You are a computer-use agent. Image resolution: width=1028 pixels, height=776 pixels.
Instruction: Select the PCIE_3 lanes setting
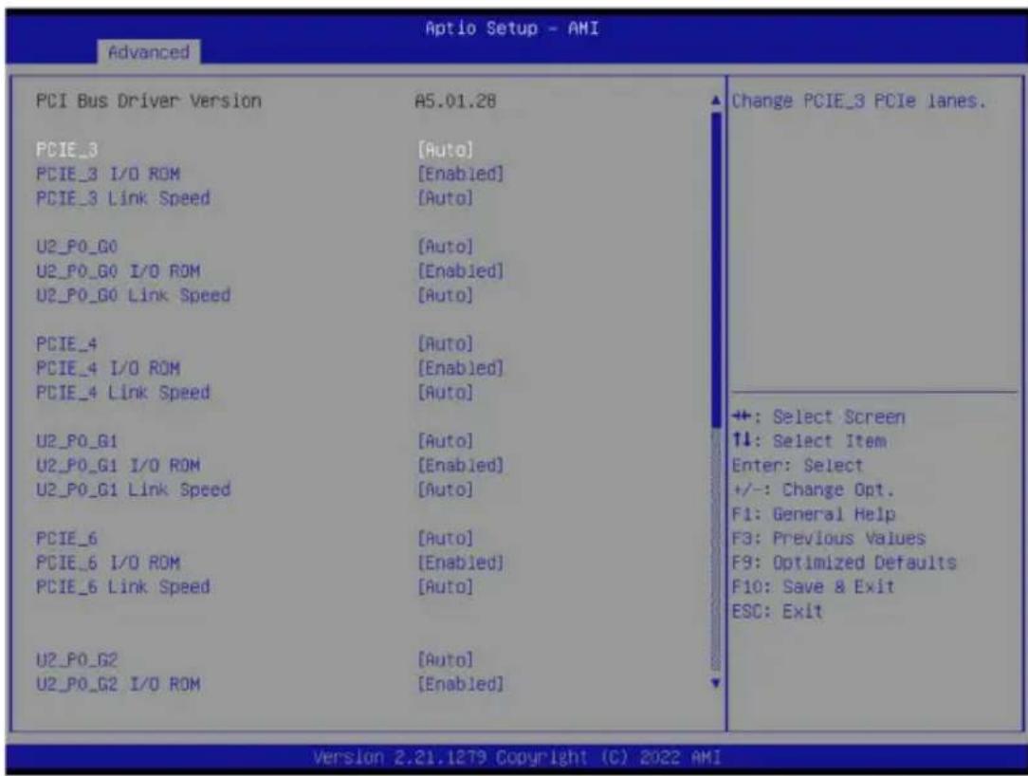pyautogui.click(x=67, y=150)
